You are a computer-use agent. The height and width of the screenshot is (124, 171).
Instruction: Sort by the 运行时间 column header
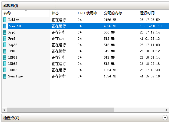pos(153,13)
